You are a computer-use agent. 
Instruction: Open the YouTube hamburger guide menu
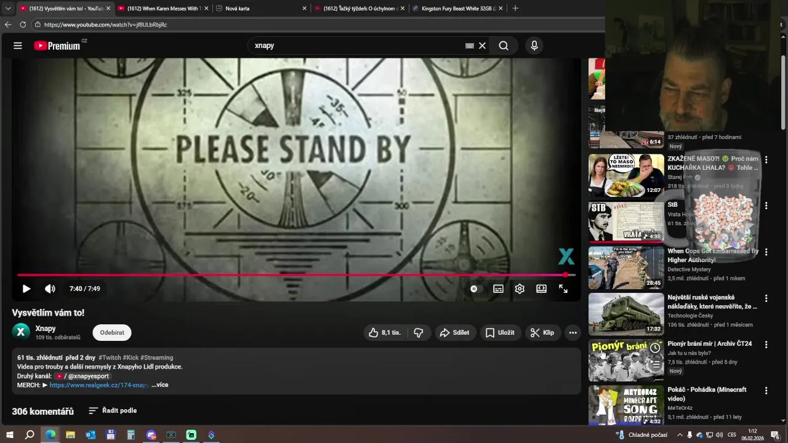coord(18,46)
